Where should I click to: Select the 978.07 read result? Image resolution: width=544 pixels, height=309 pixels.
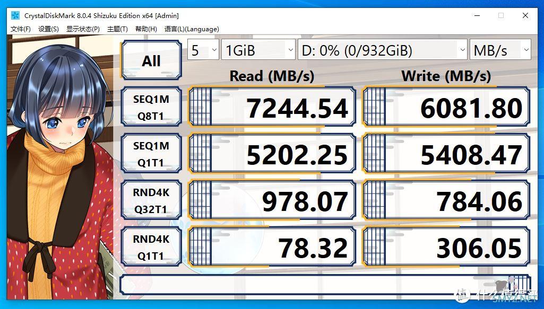(272, 200)
